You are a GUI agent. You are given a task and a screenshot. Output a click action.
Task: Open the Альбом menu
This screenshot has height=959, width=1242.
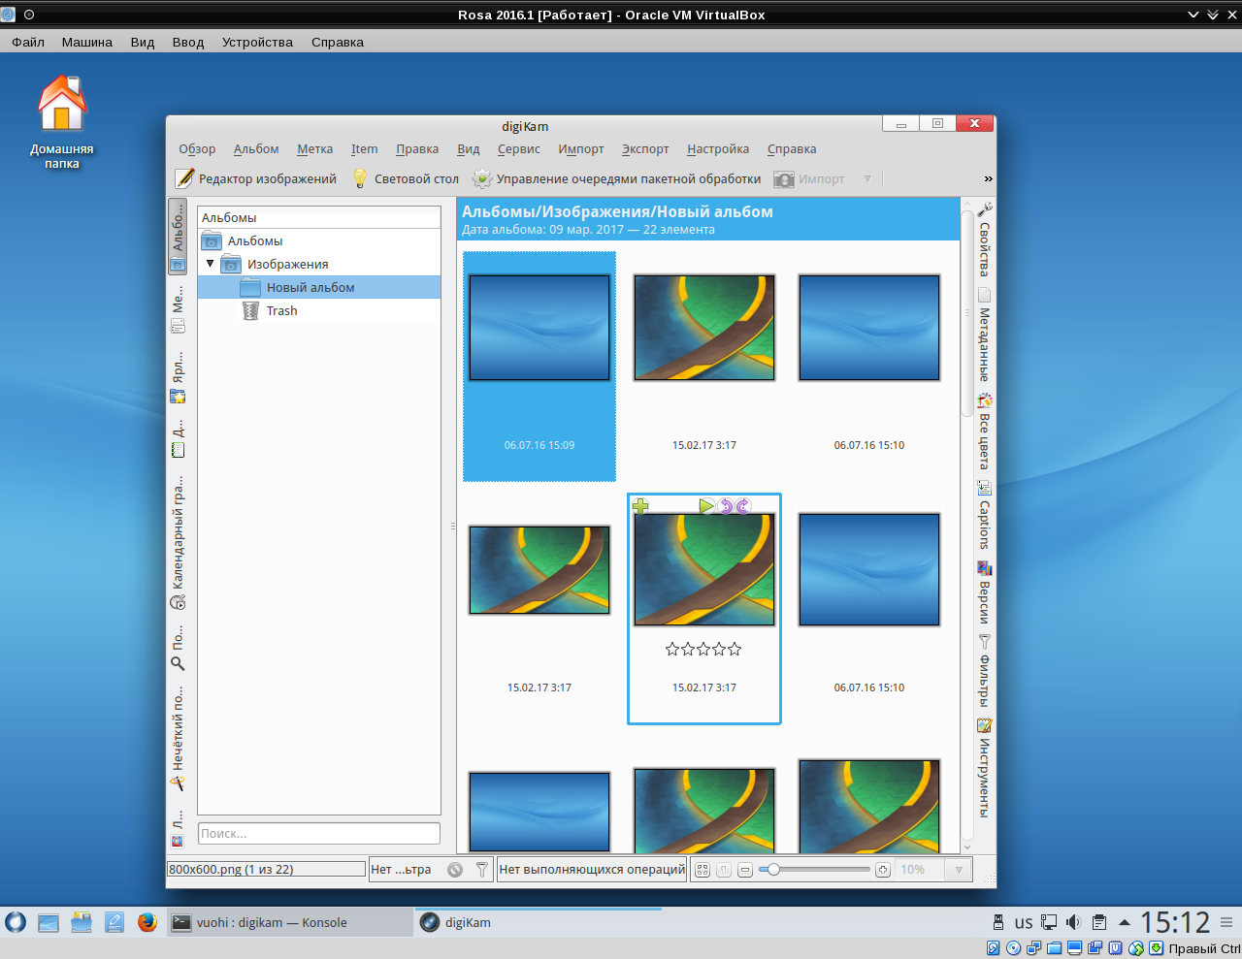click(x=256, y=149)
